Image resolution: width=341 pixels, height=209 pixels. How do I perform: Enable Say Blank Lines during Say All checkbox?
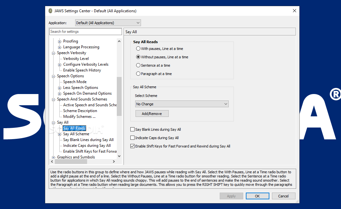[133, 129]
